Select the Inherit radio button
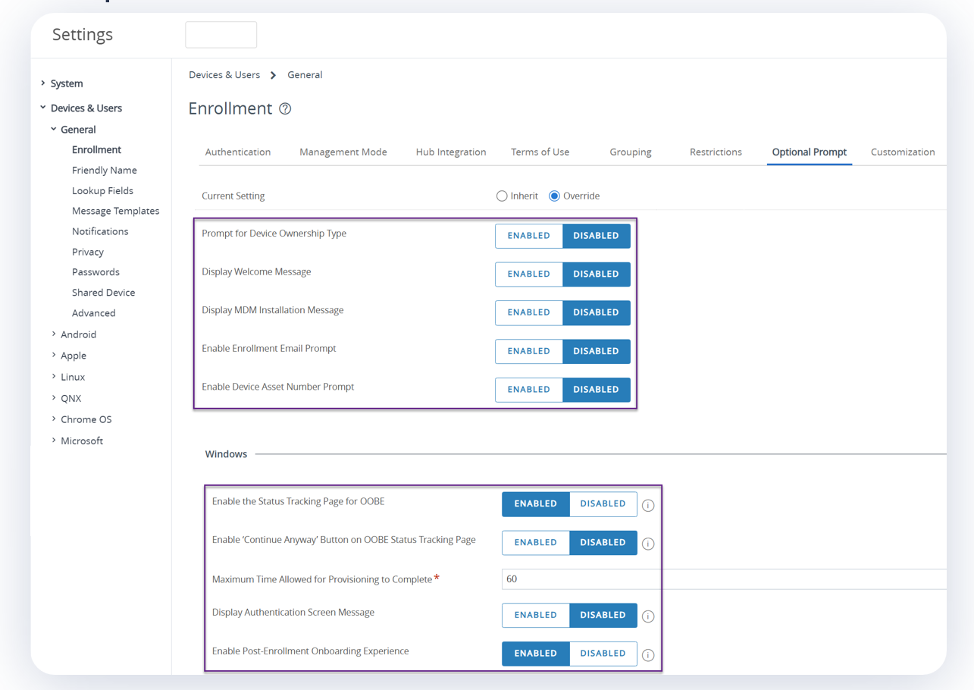The width and height of the screenshot is (974, 690). [x=502, y=196]
